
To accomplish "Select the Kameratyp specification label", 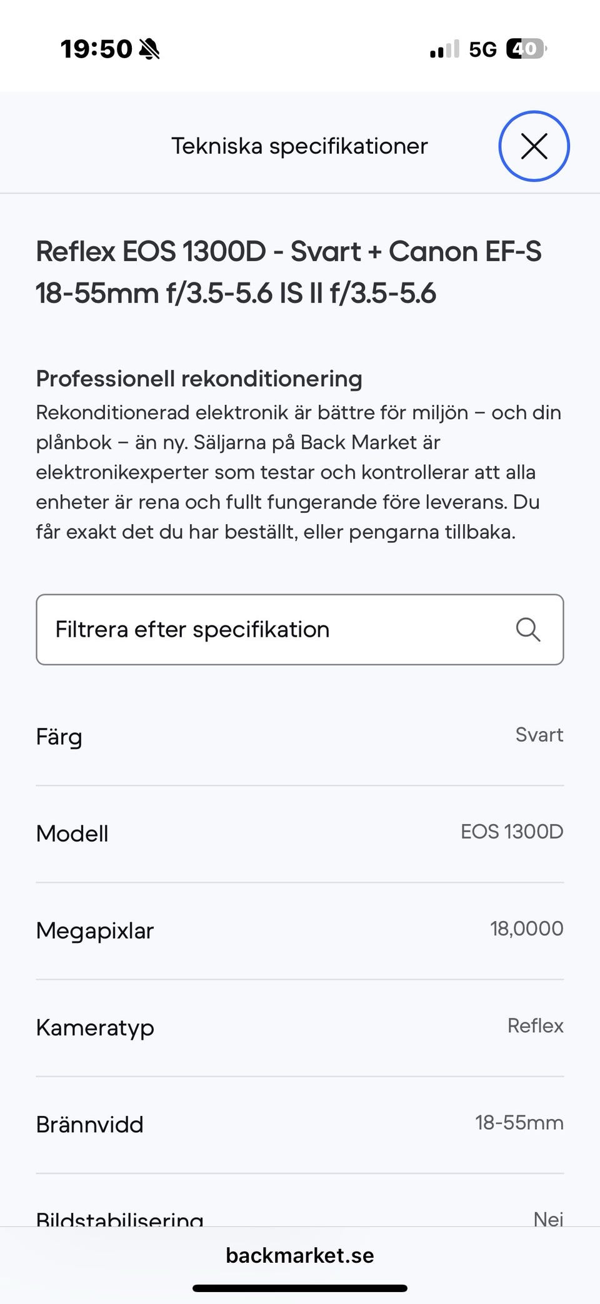I will (x=95, y=1028).
